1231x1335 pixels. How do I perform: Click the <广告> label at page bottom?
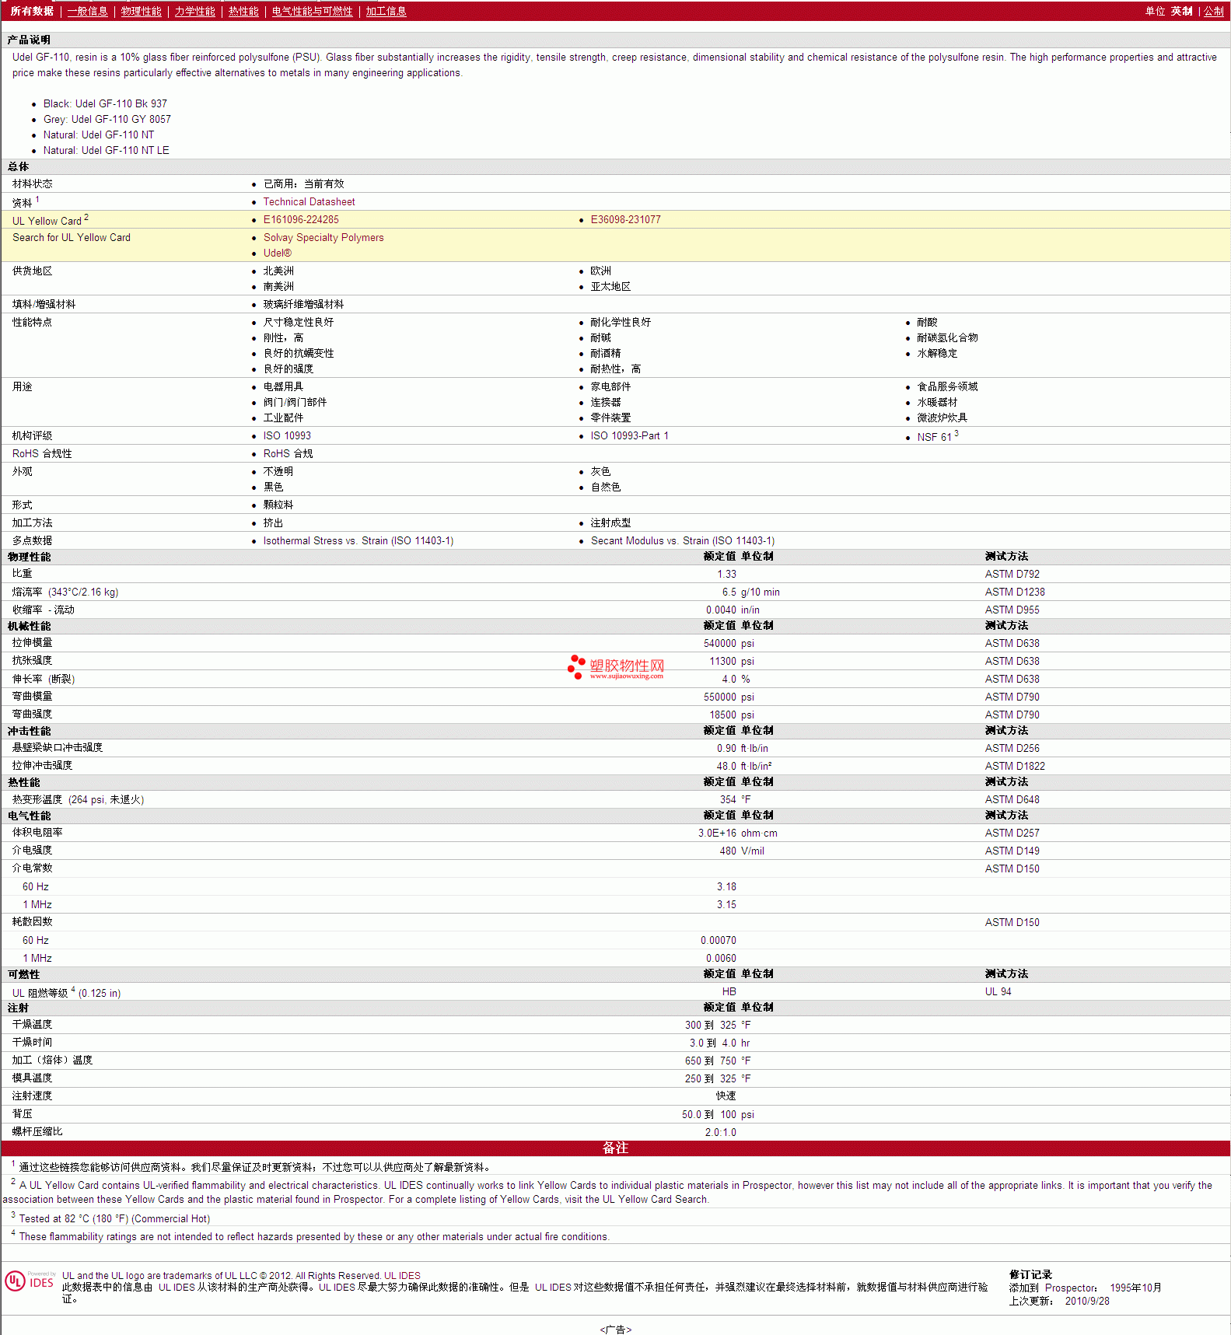click(615, 1330)
